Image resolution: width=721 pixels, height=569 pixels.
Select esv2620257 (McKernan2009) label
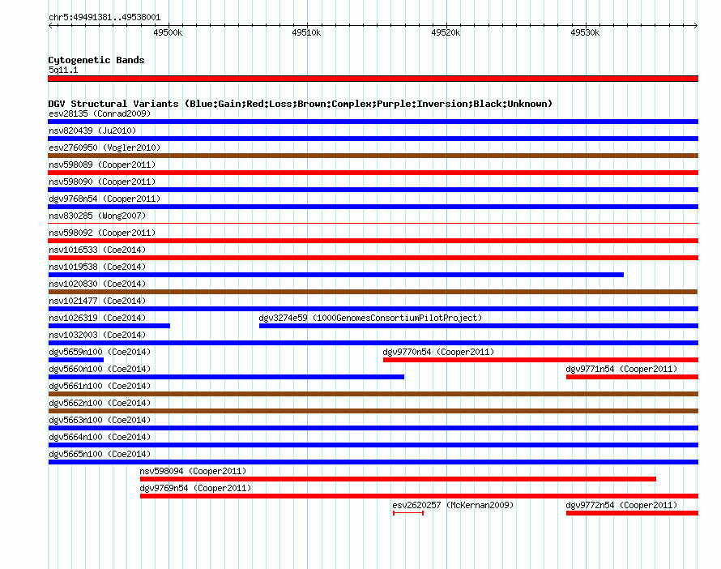(x=453, y=505)
